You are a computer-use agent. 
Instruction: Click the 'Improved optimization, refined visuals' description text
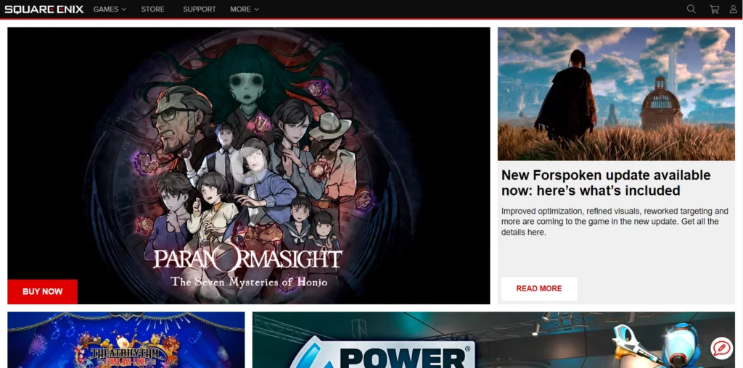615,222
